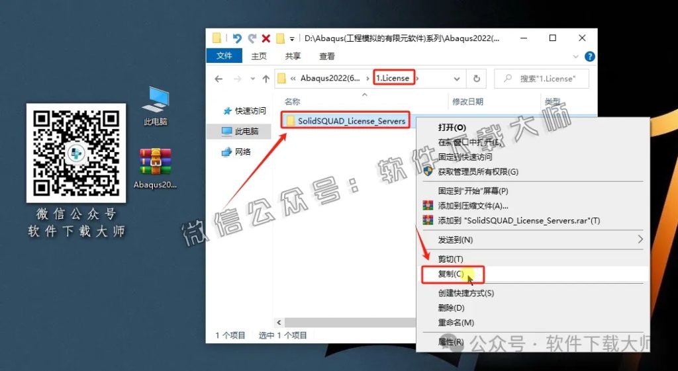Sort by the 类型 column header

[553, 101]
